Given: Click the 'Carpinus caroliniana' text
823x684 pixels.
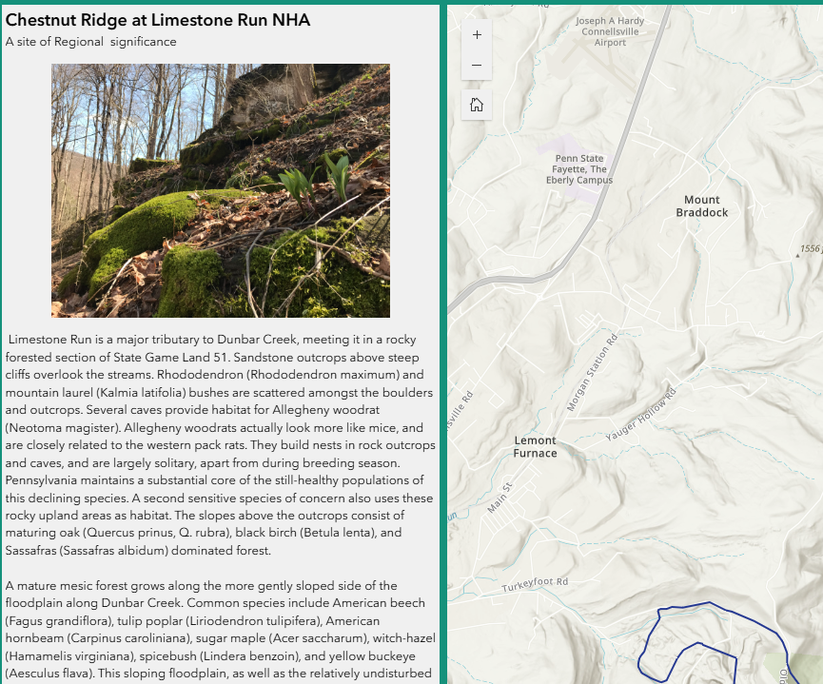Looking at the screenshot, I should click(x=128, y=638).
